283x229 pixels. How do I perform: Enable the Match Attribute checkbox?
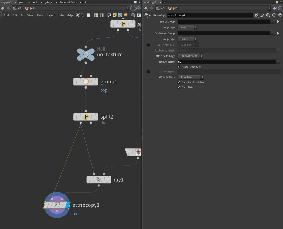pyautogui.click(x=149, y=45)
